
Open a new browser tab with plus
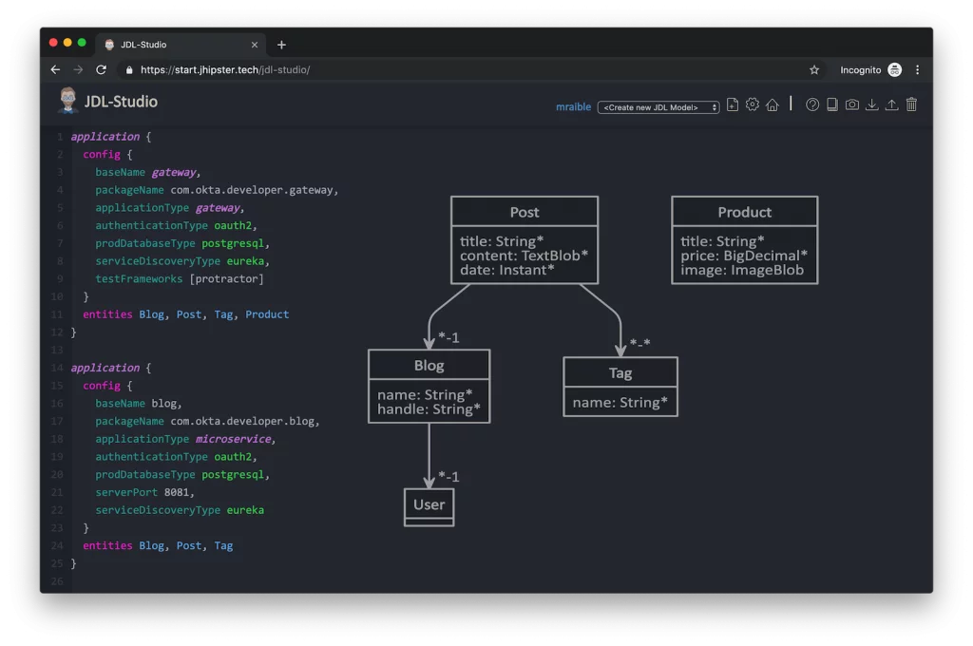tap(281, 45)
